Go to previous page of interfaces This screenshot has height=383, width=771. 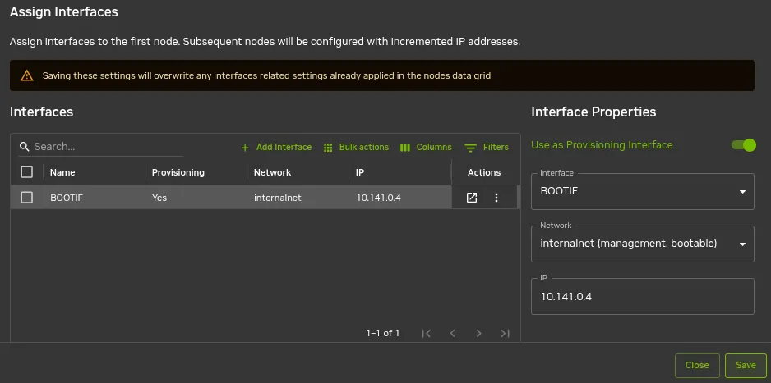pyautogui.click(x=452, y=334)
